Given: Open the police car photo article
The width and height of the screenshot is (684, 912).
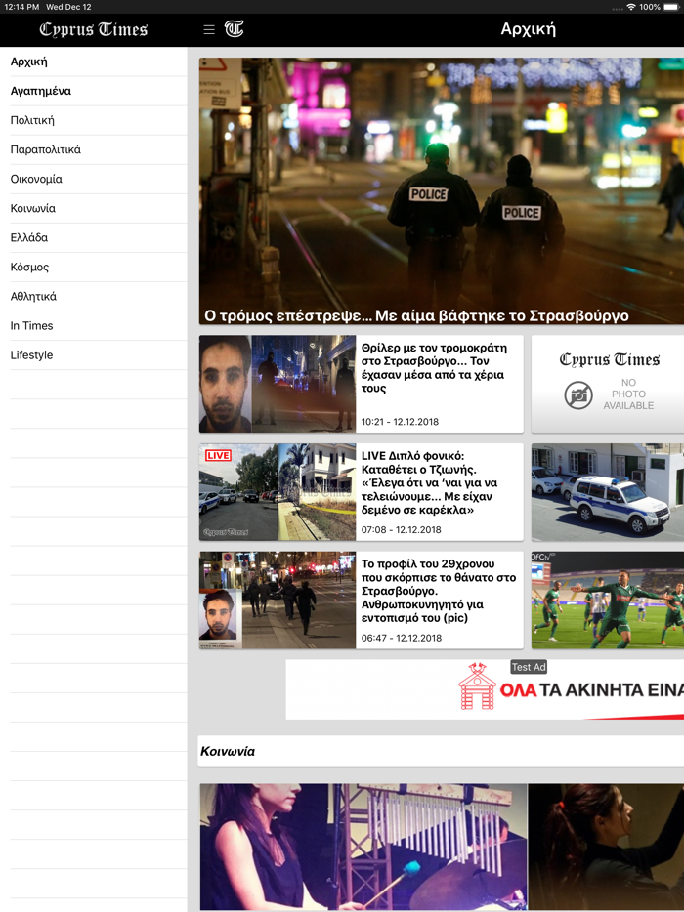Looking at the screenshot, I should tap(608, 492).
